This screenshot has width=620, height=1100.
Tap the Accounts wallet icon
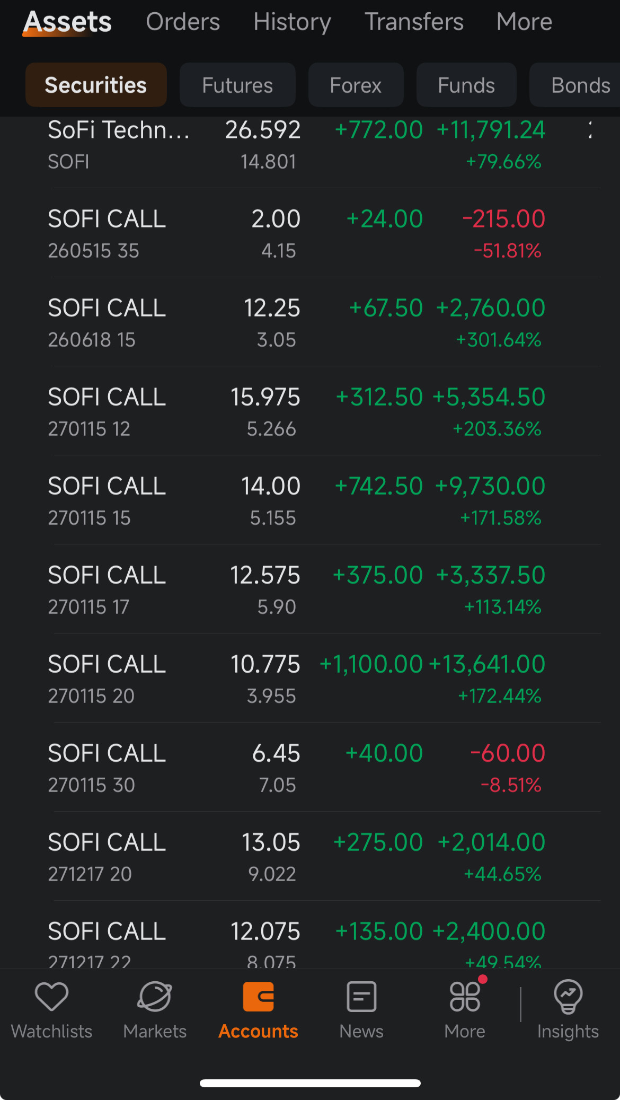[258, 997]
